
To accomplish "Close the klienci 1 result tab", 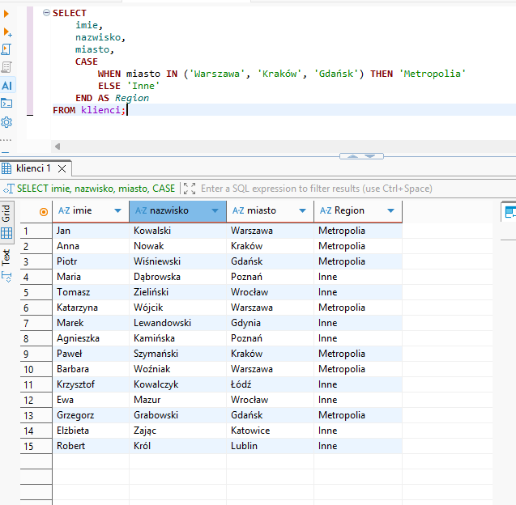I will (x=62, y=168).
